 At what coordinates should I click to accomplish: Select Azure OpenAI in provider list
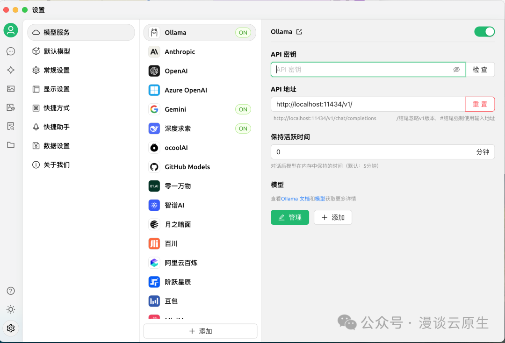click(200, 90)
